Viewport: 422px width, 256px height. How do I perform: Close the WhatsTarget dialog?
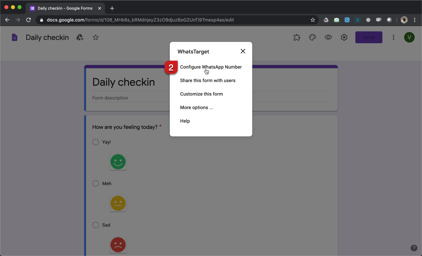243,51
